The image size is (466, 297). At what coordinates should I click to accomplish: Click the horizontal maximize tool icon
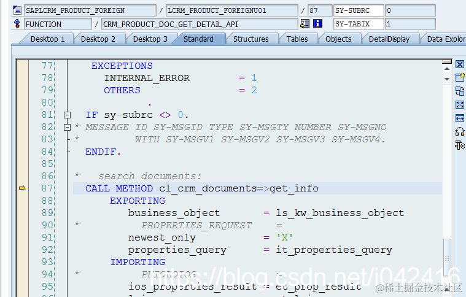[460, 118]
